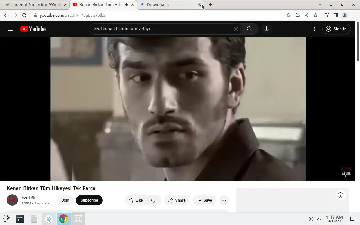Run search with the magnifier button

[249, 29]
